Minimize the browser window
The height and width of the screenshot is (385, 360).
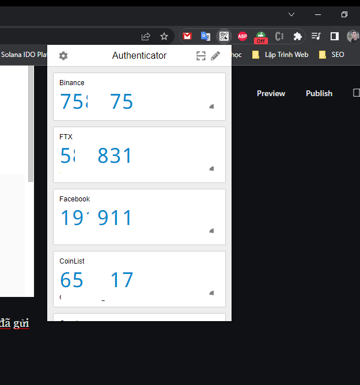[x=318, y=14]
